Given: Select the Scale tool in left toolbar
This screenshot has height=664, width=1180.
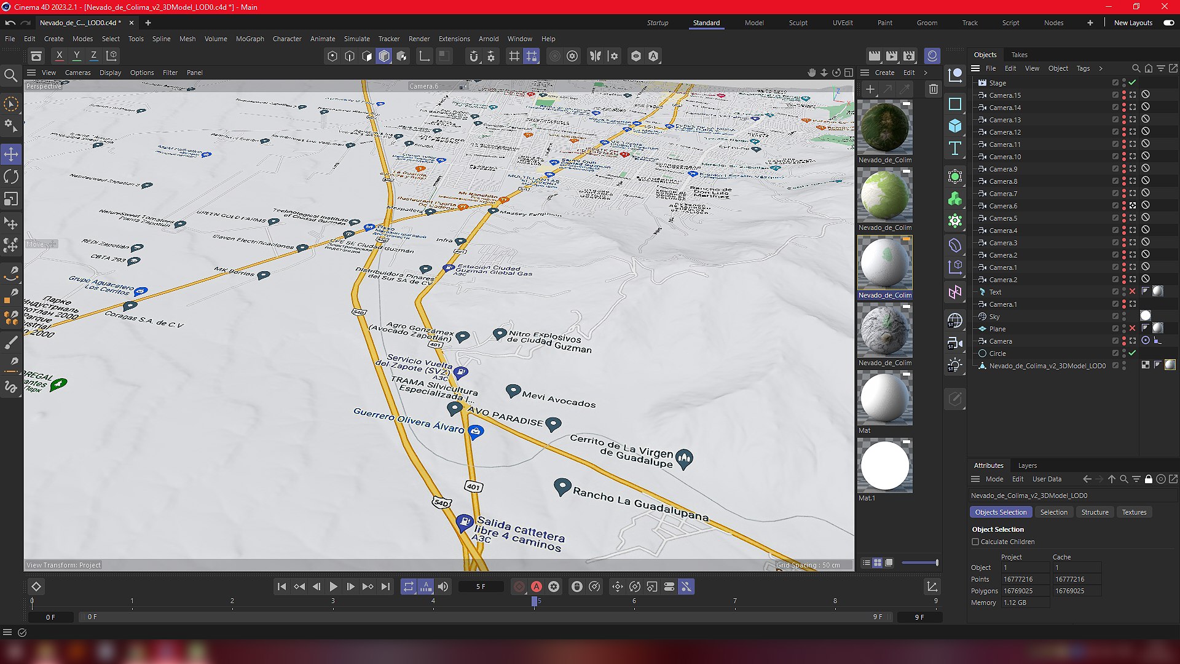Looking at the screenshot, I should pos(11,199).
